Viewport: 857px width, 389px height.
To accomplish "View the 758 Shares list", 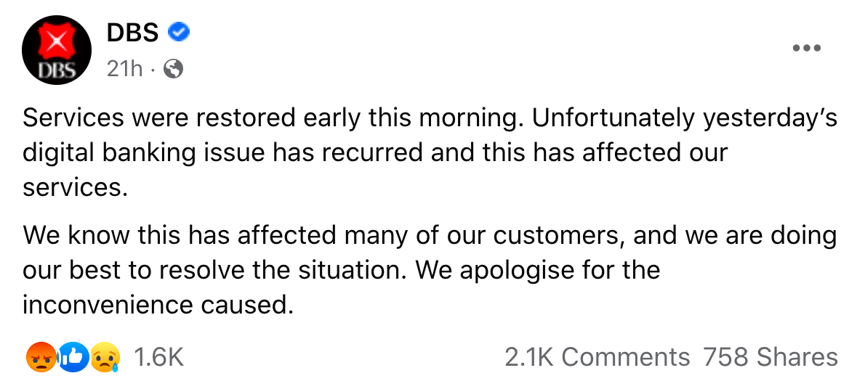I will coord(770,357).
